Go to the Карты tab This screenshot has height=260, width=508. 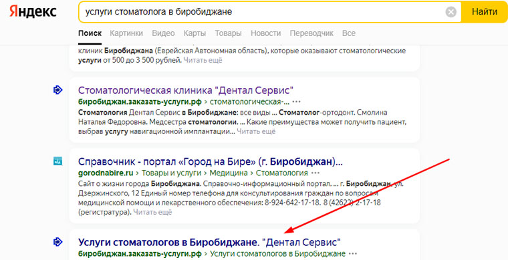[x=195, y=33]
